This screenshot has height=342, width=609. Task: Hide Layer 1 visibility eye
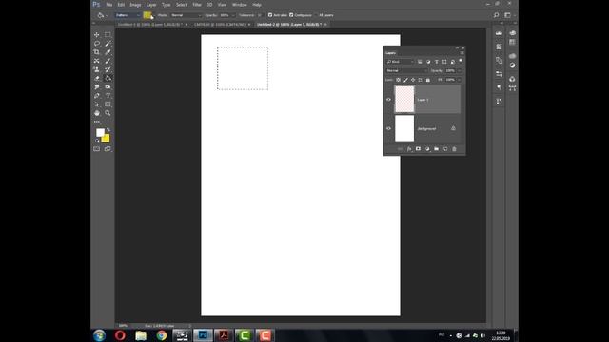[x=388, y=100]
